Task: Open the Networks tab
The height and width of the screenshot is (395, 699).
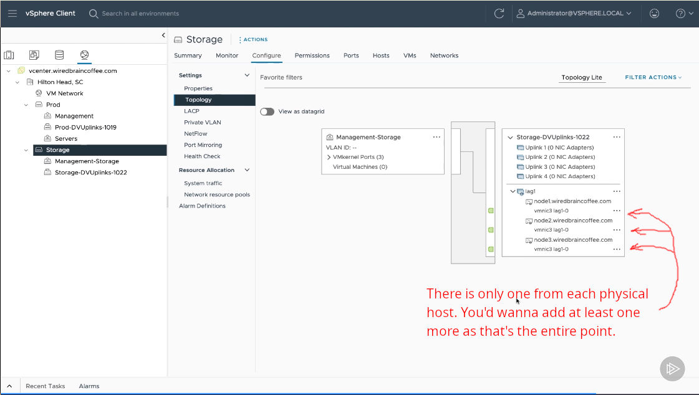Action: pyautogui.click(x=444, y=55)
